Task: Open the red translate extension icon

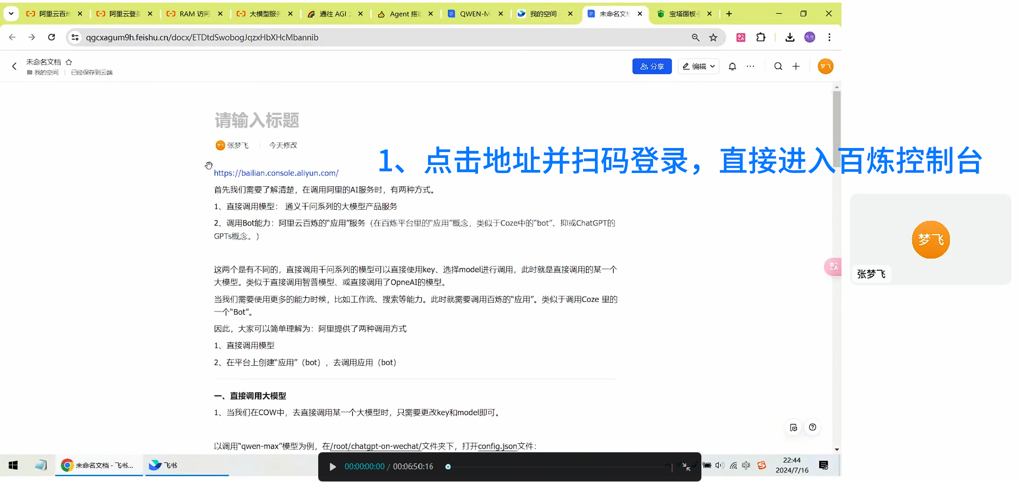Action: (x=741, y=37)
